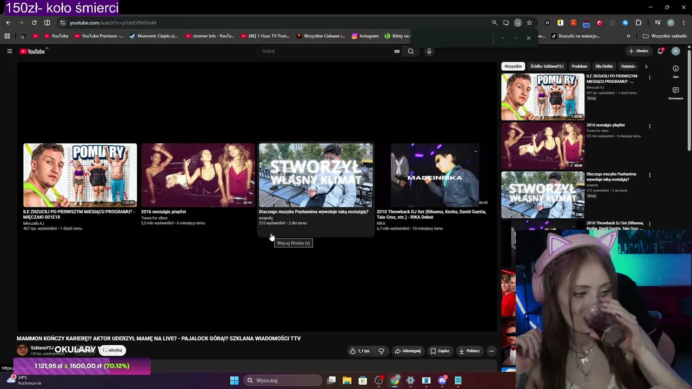Open the YouTube guide hamburger menu
Image resolution: width=692 pixels, height=389 pixels.
pos(10,51)
